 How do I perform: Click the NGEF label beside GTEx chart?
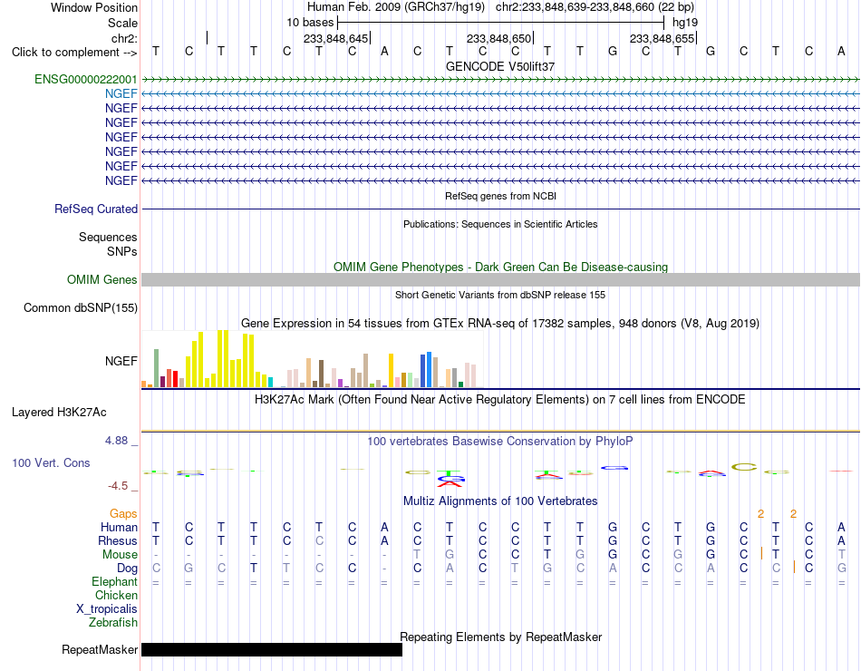pyautogui.click(x=121, y=361)
